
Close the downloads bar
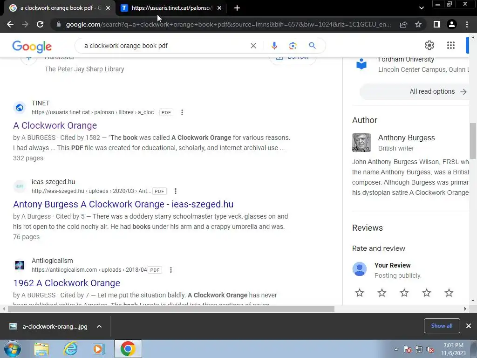(x=469, y=326)
